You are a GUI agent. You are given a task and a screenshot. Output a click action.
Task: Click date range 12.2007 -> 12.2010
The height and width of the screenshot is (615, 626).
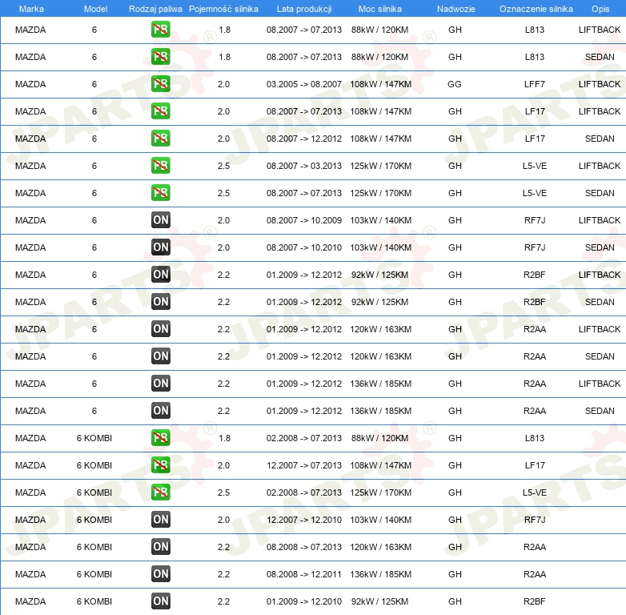click(304, 520)
